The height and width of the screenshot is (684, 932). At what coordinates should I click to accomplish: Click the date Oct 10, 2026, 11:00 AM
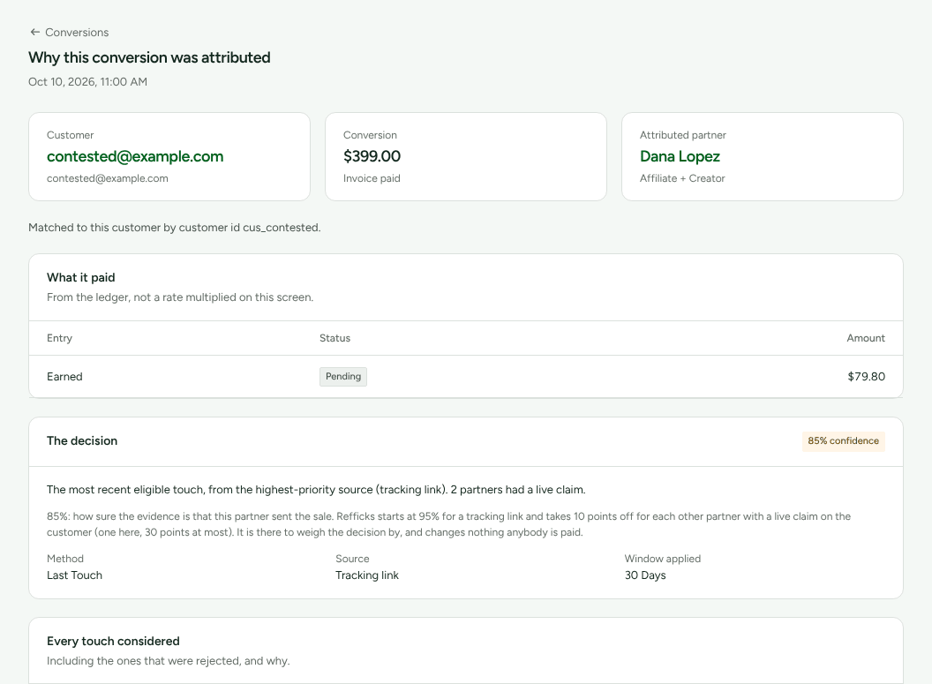click(88, 82)
